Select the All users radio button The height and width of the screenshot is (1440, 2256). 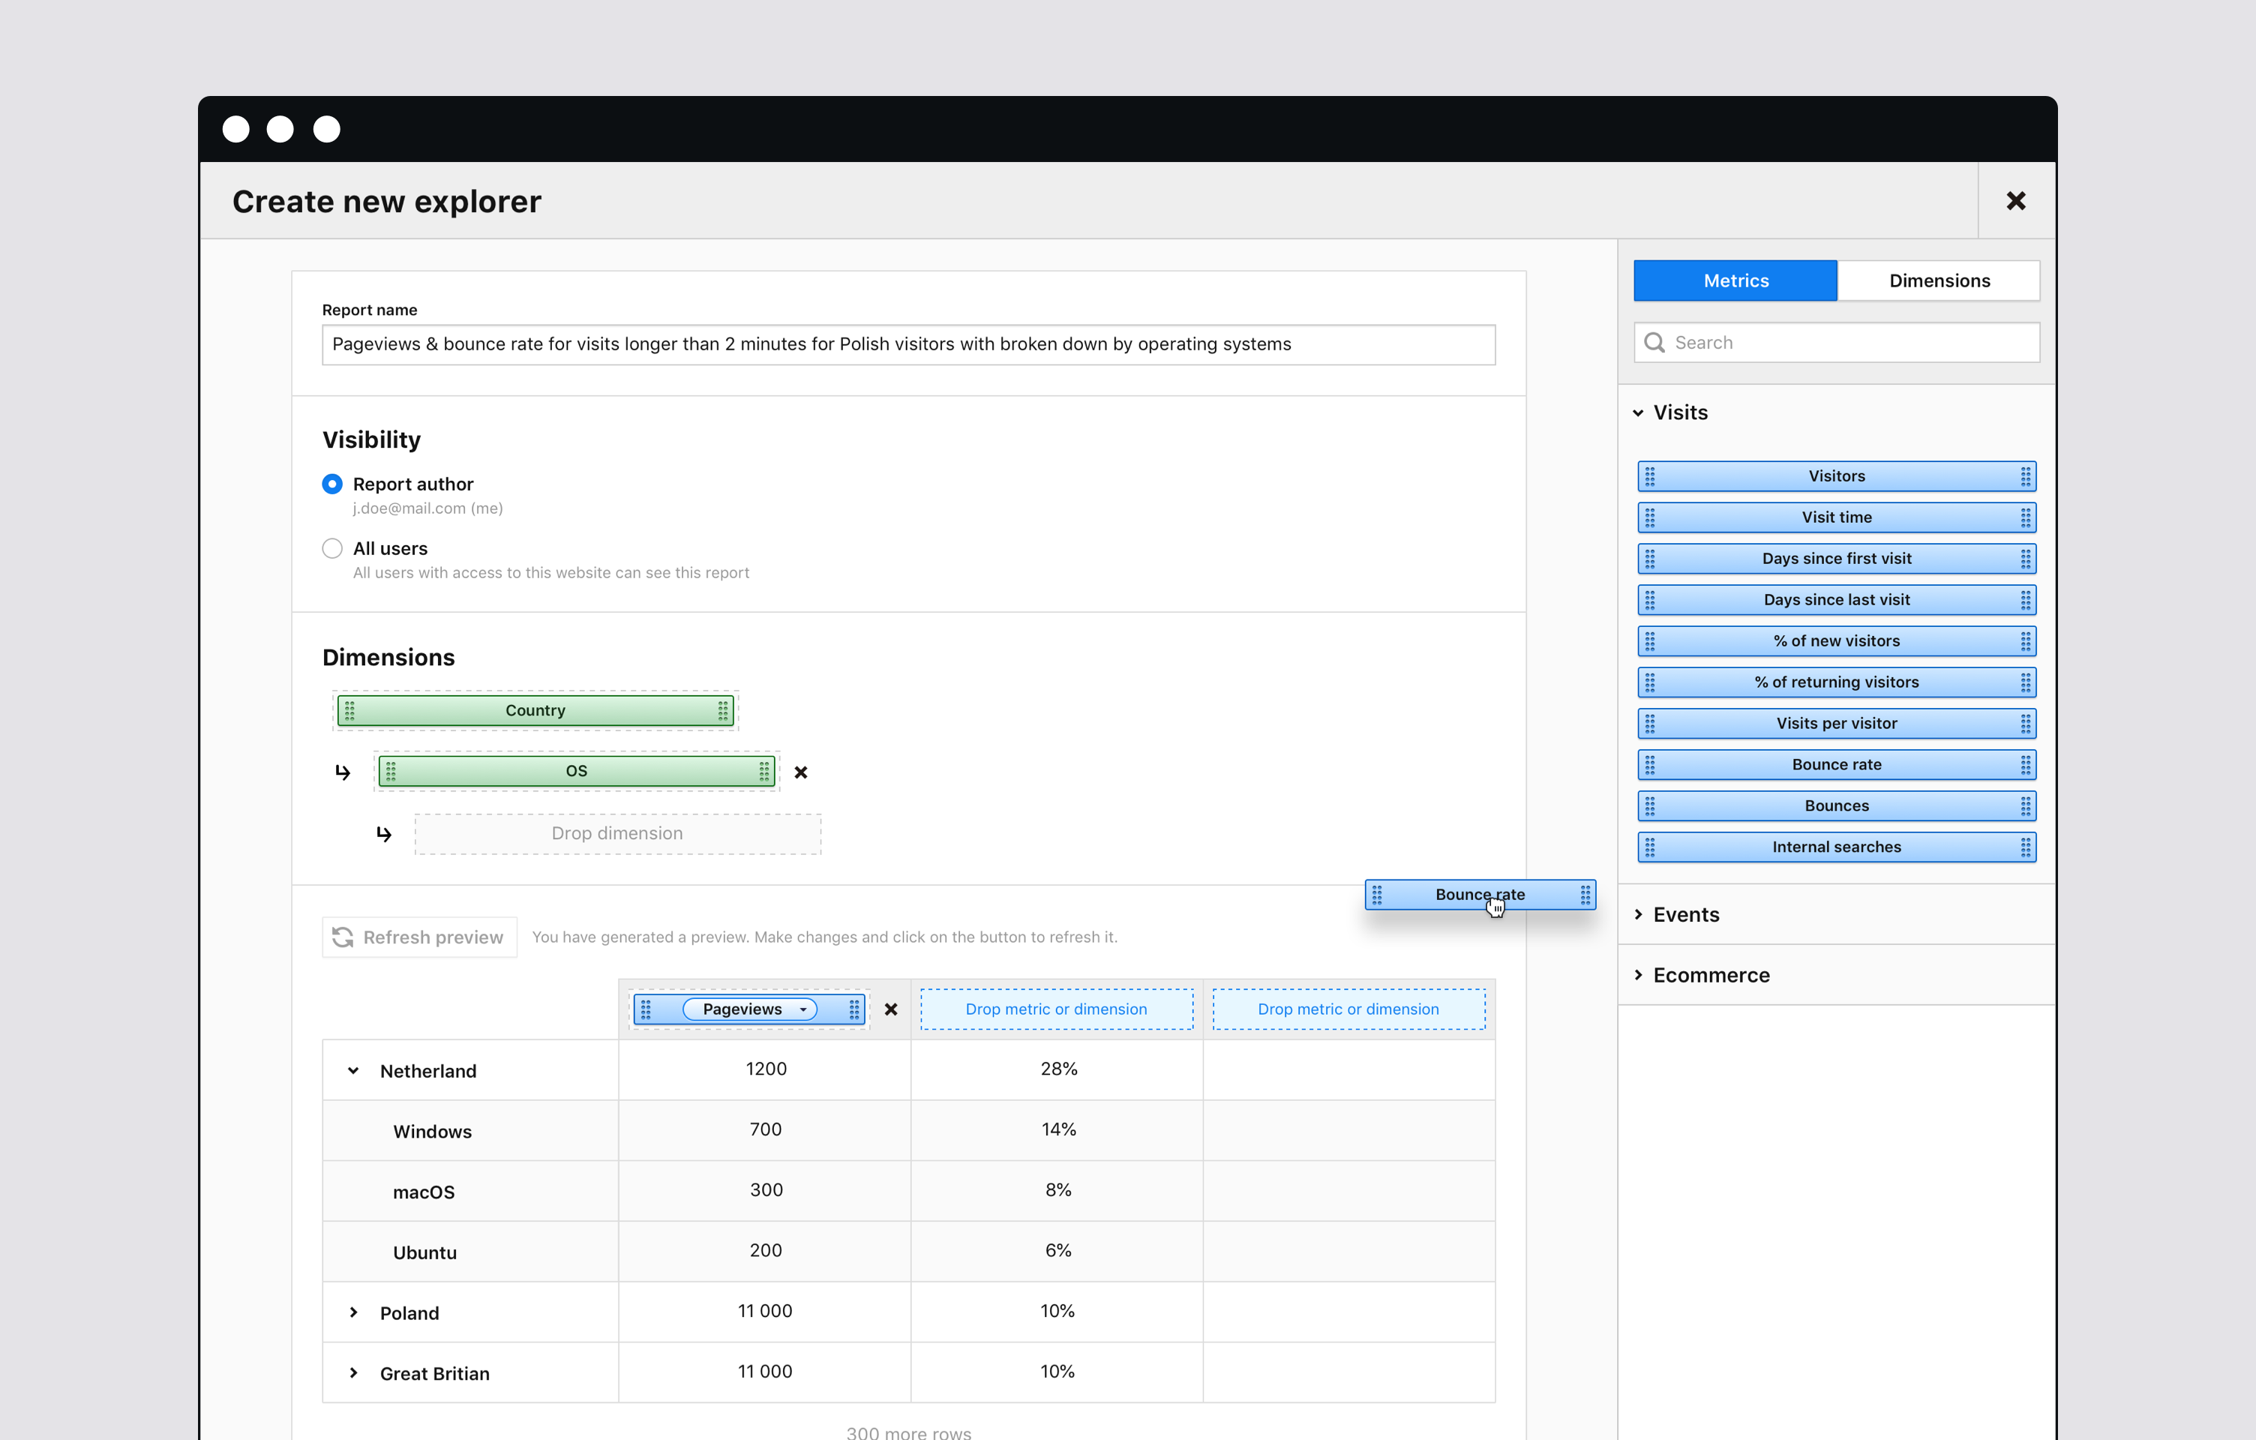pos(331,548)
